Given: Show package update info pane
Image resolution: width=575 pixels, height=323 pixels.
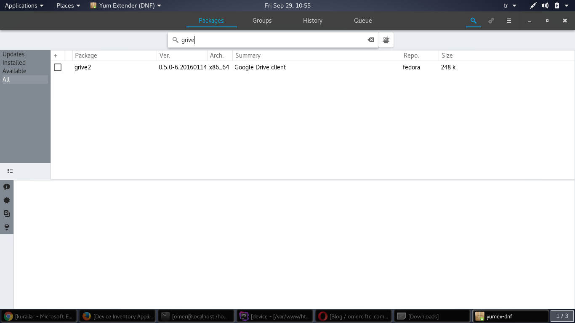Looking at the screenshot, I should pyautogui.click(x=7, y=200).
